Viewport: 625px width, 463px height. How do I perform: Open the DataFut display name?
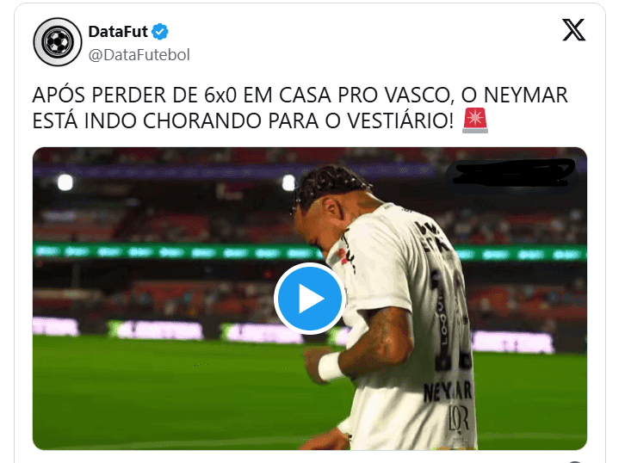(x=118, y=32)
